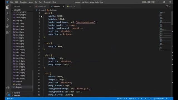Show errors and warnings in status bar
This screenshot has width=178, height=100.
10,99
